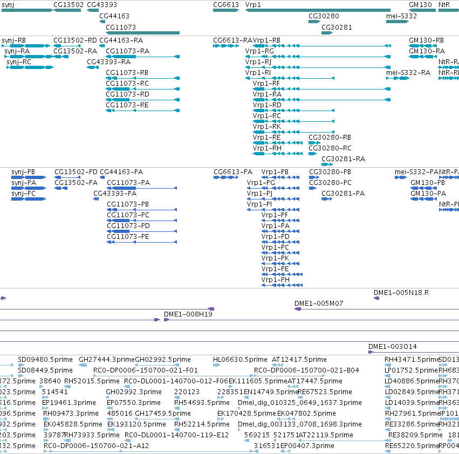Image resolution: width=459 pixels, height=454 pixels.
Task: Select the GM130-RA transcript label
Action: coord(427,51)
